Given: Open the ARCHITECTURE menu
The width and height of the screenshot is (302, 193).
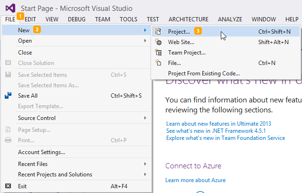Looking at the screenshot, I should pos(188,19).
